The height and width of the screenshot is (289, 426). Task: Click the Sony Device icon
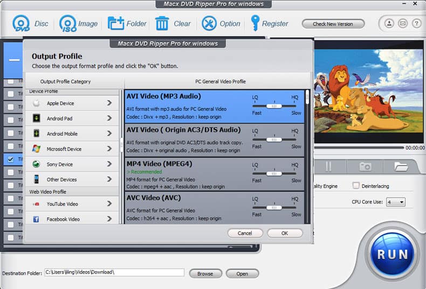pos(36,164)
